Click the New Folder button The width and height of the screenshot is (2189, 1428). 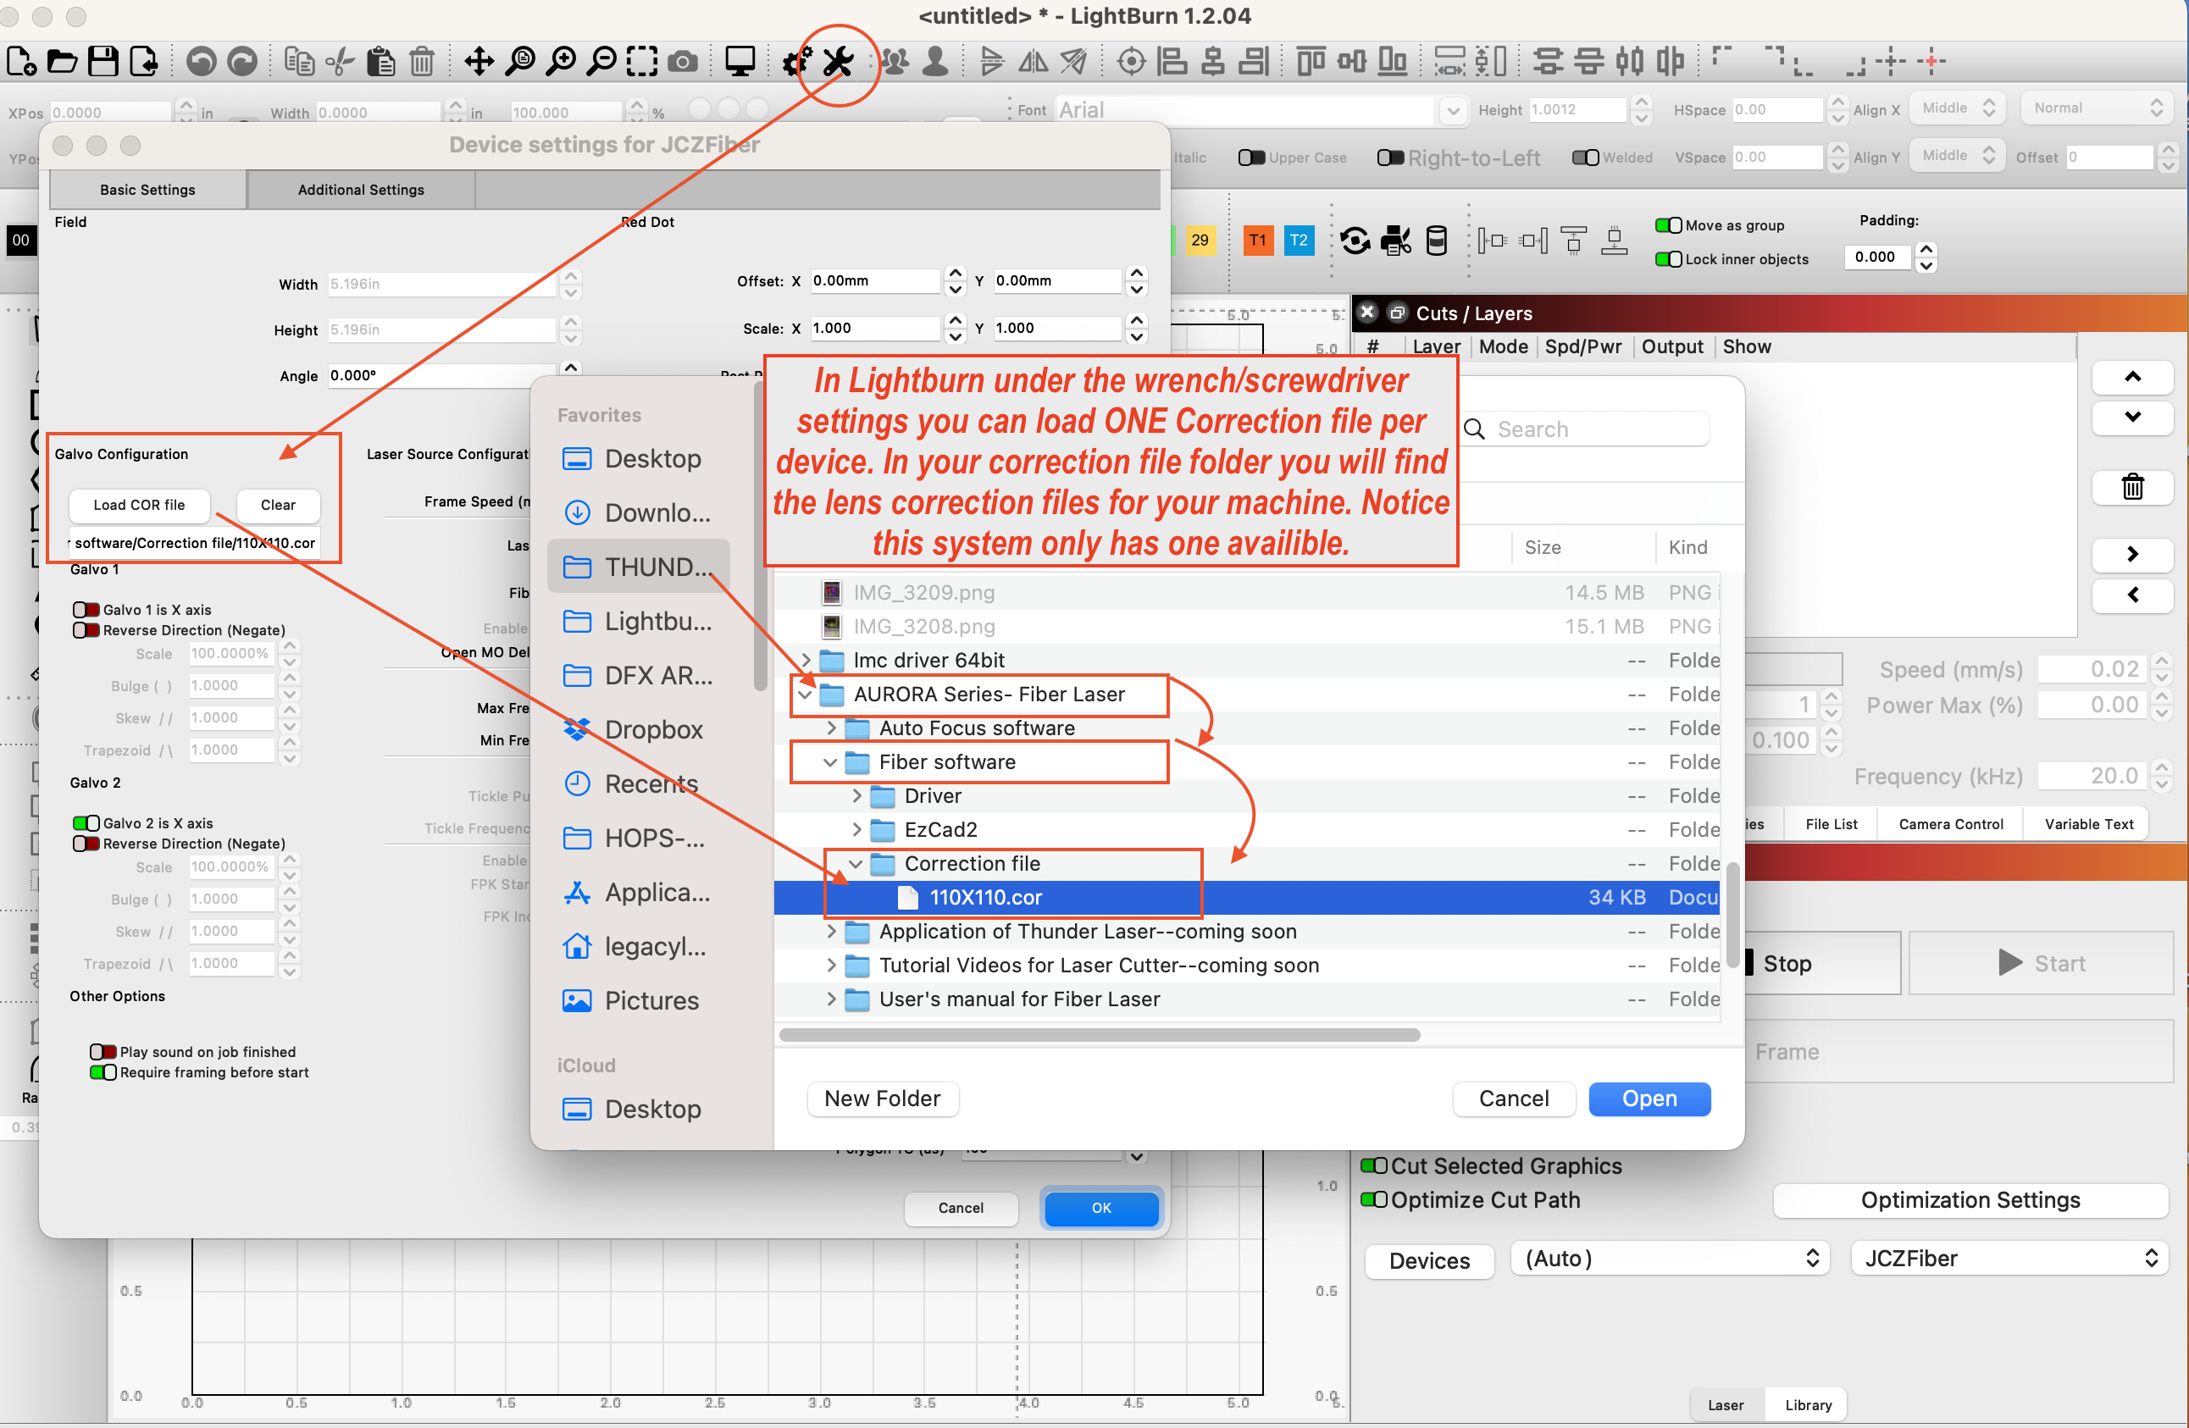882,1099
